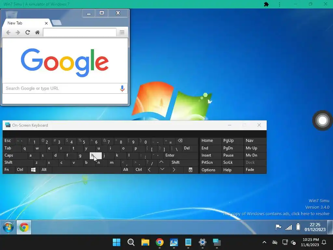Click the Fade key
Image resolution: width=333 pixels, height=250 pixels.
tap(255, 170)
